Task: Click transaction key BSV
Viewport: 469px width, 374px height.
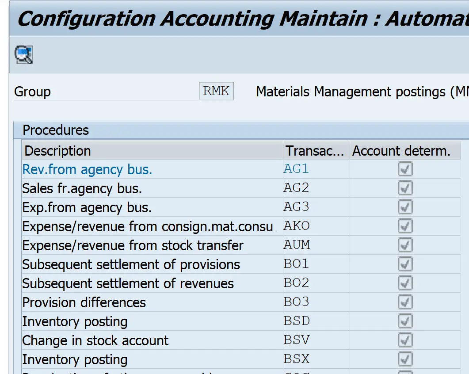Action: [297, 340]
